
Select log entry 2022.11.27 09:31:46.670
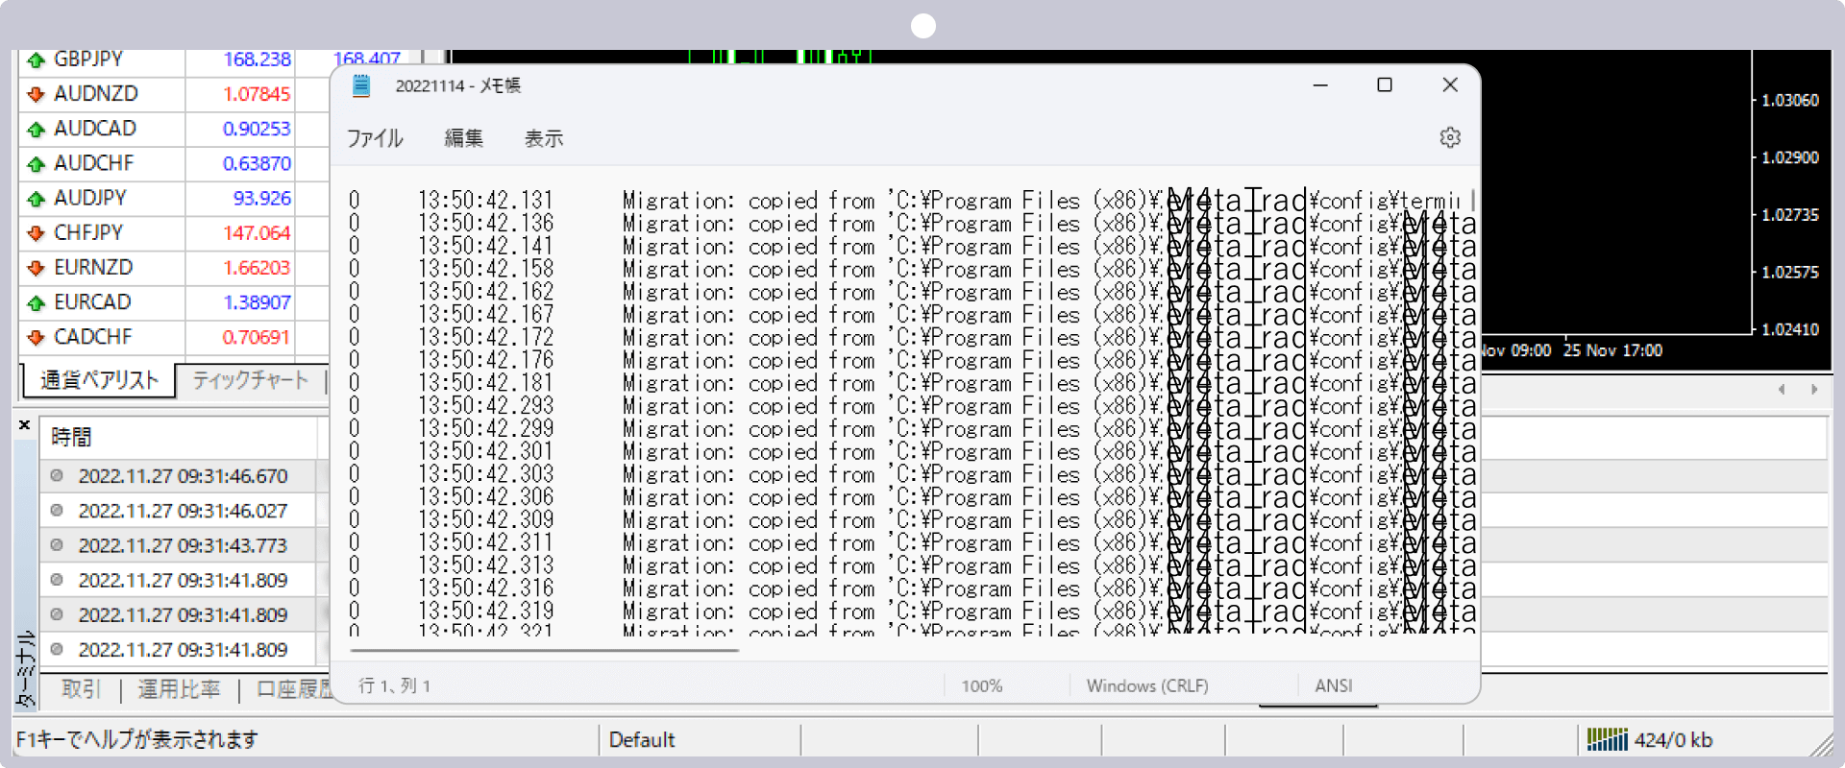(183, 476)
